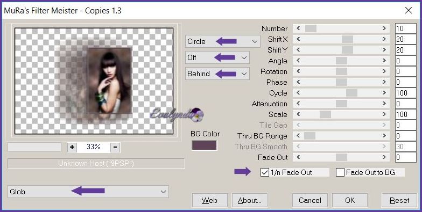
Task: Click the OK button
Action: pos(350,201)
